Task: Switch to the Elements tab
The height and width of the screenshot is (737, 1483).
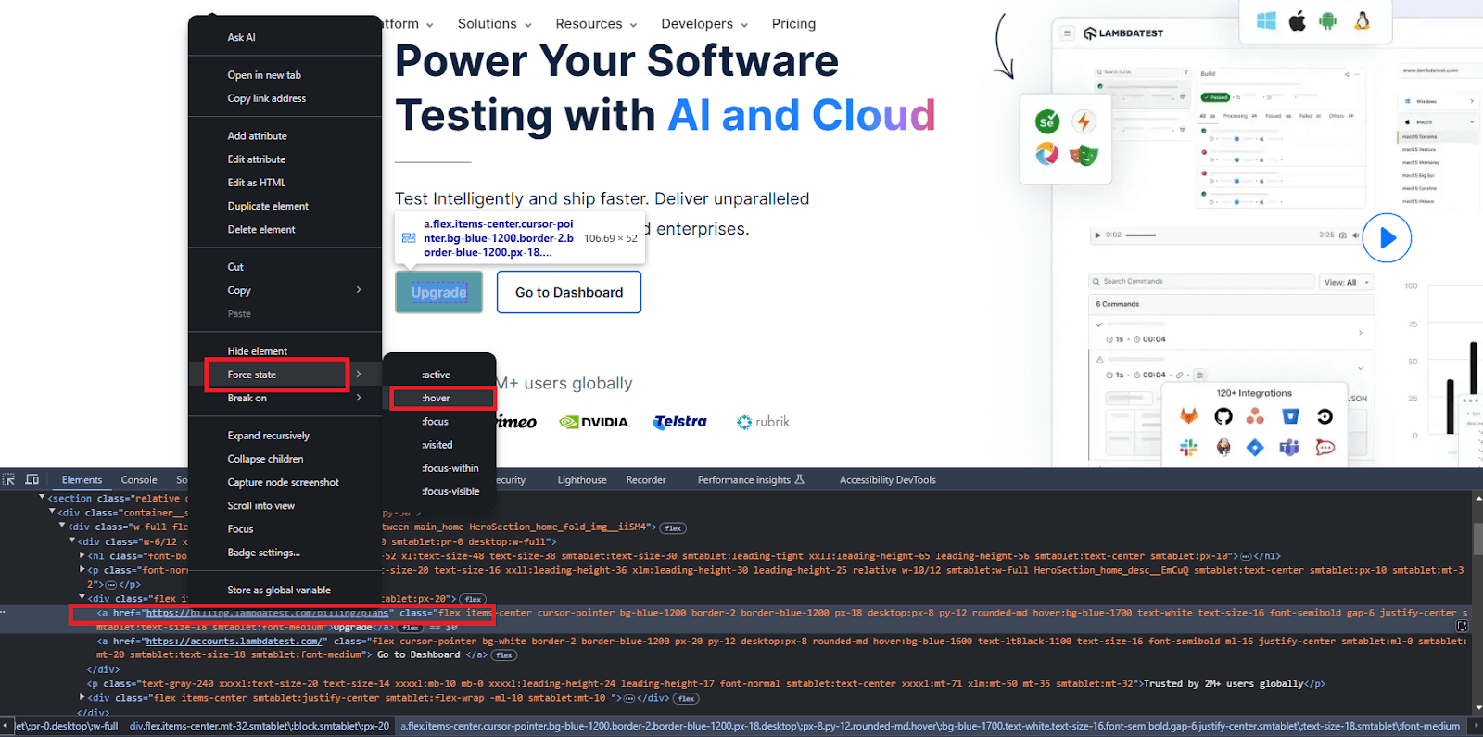Action: [x=82, y=480]
